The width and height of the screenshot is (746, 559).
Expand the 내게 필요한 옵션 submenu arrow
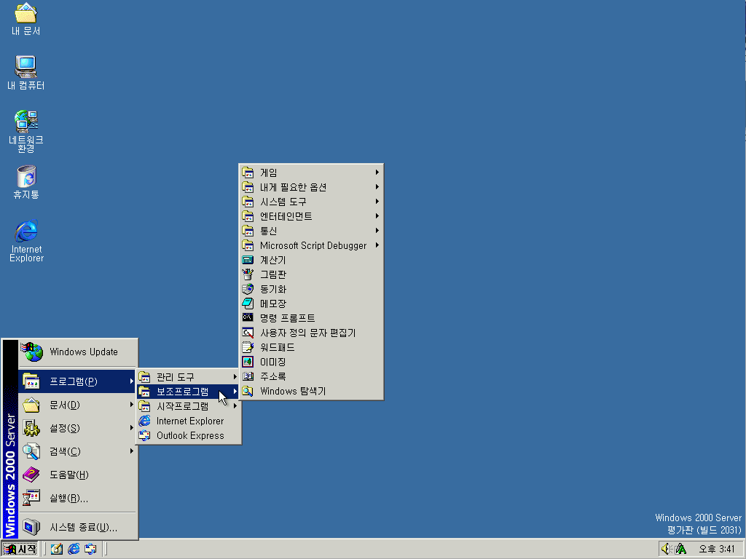(x=377, y=187)
